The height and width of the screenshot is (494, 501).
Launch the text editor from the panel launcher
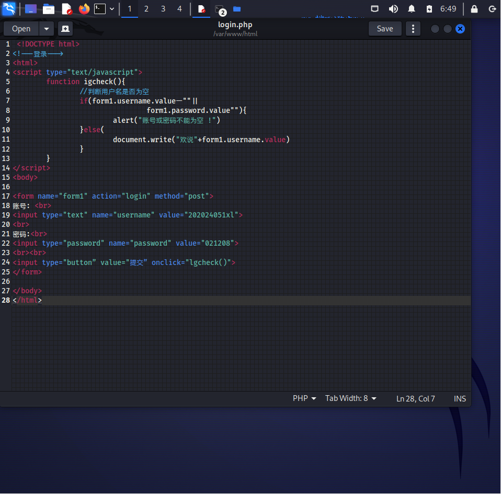point(66,9)
